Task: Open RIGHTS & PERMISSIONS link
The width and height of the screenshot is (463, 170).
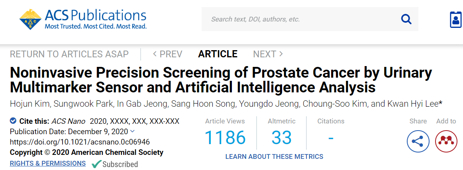Action: (48, 163)
